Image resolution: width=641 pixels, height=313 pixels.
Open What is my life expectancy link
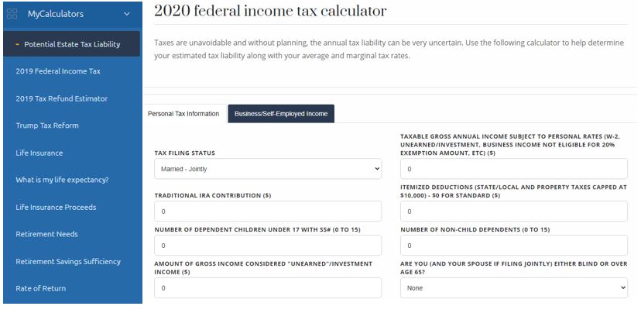(62, 180)
